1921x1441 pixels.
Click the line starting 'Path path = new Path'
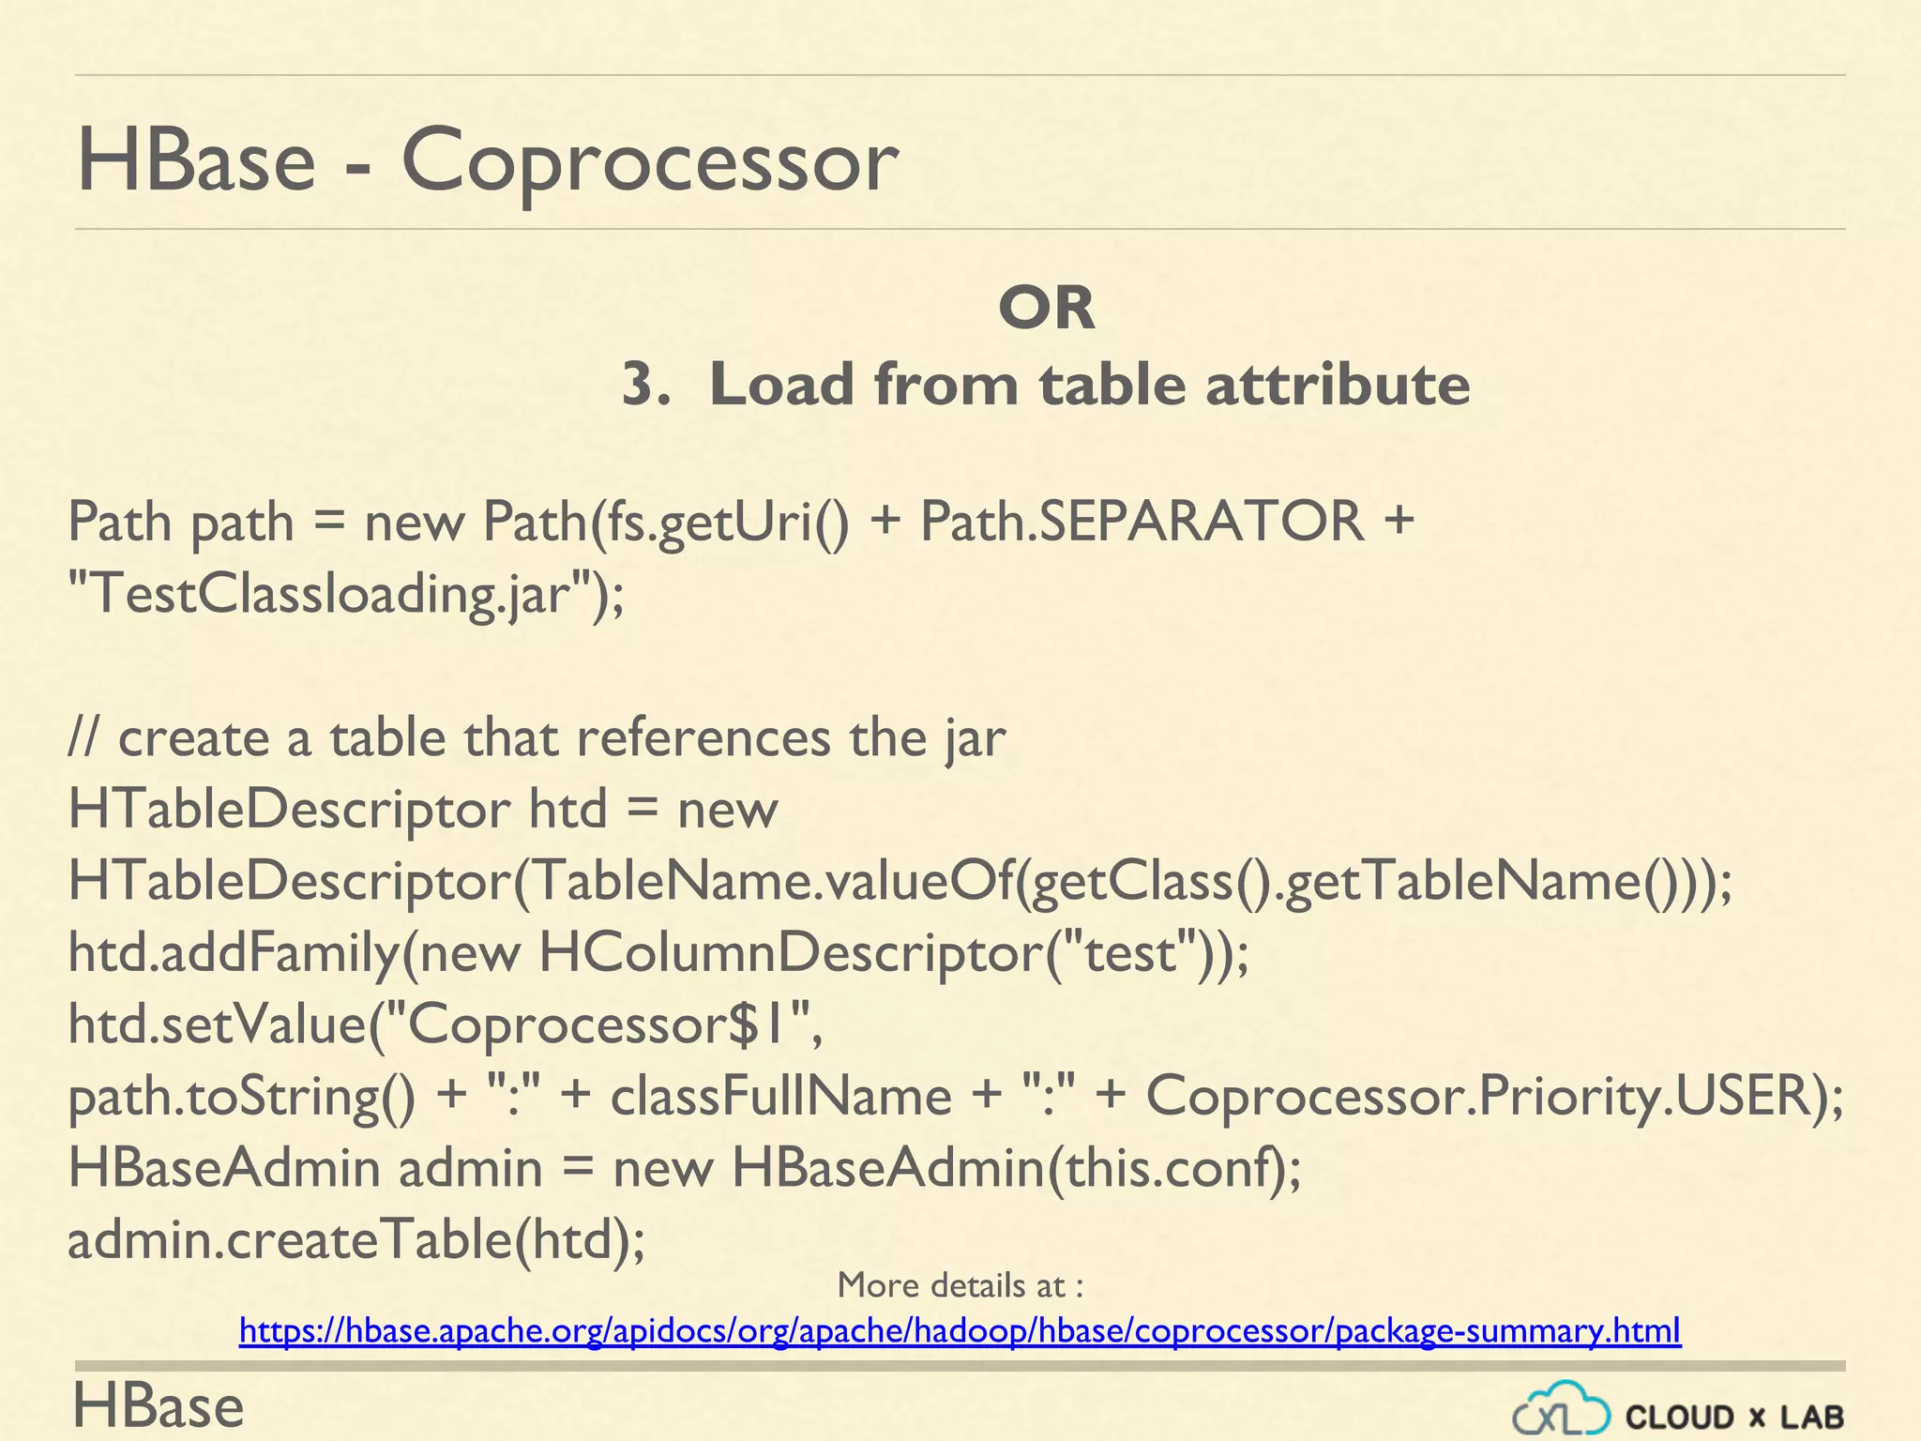(741, 523)
